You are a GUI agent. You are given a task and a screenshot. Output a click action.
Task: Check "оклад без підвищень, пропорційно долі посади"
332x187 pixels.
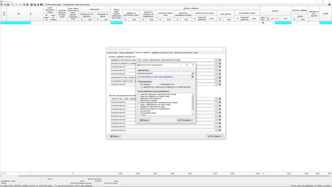[139, 95]
